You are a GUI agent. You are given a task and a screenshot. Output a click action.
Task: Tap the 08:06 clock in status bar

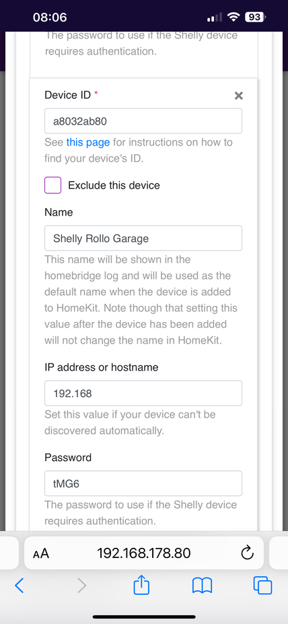[x=50, y=18]
